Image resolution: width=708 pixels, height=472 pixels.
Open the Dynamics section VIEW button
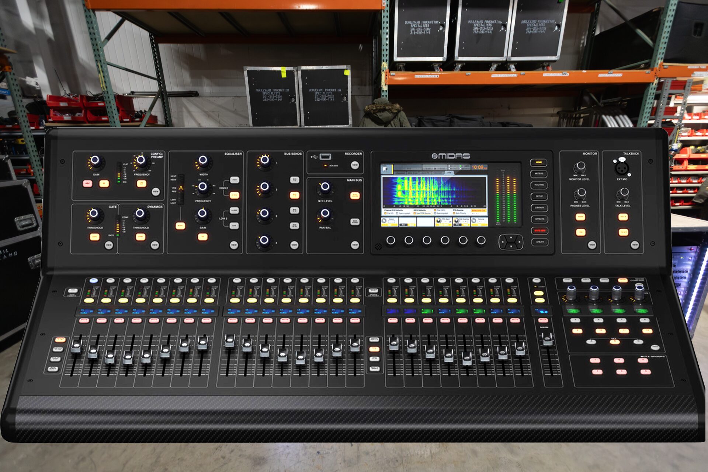(x=155, y=245)
